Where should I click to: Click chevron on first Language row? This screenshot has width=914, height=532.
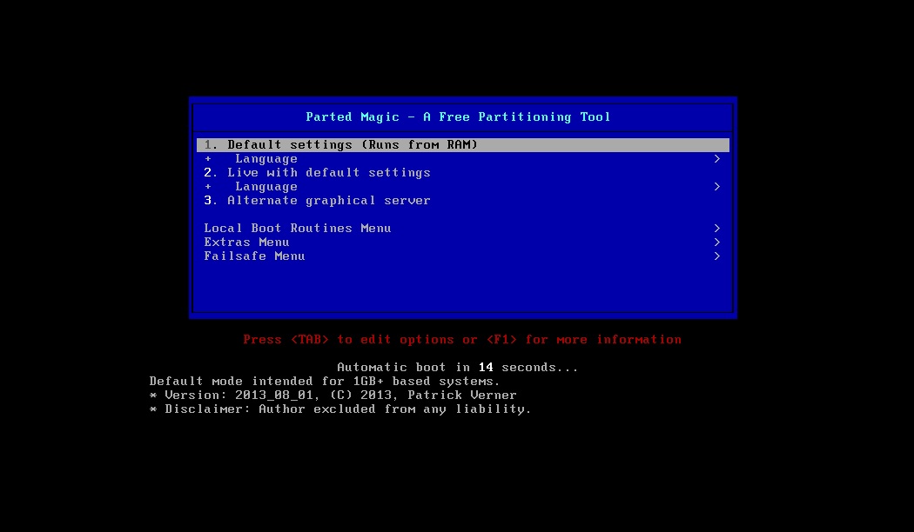717,159
